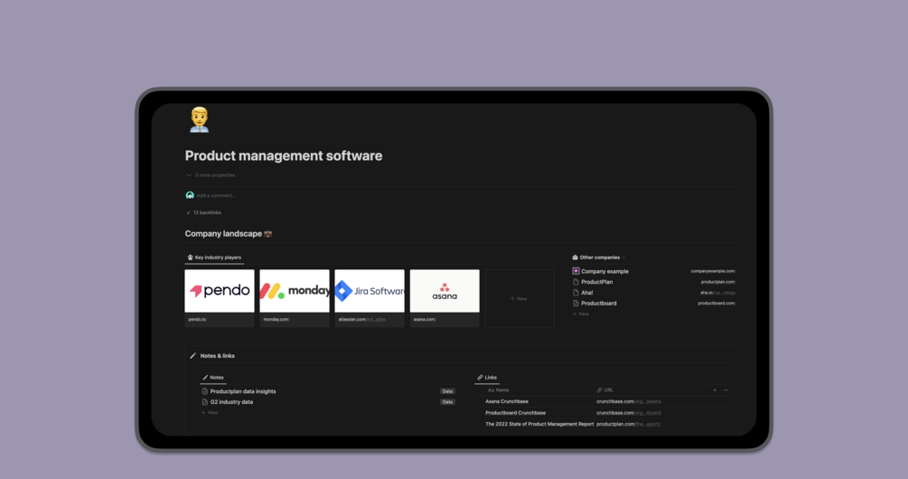Open the Aha! row
The image size is (908, 479).
click(x=654, y=293)
